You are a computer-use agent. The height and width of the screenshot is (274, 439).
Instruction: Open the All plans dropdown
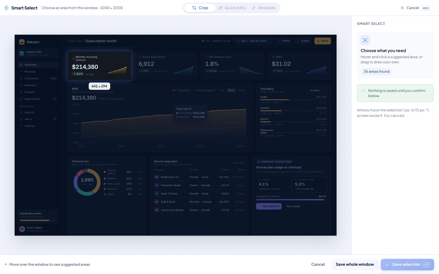[317, 90]
